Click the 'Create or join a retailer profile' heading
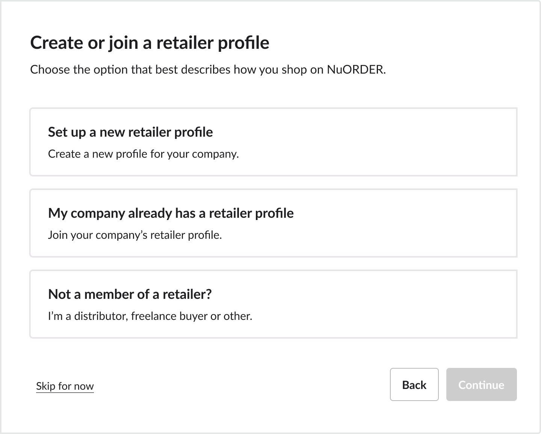Viewport: 541px width, 434px height. (x=150, y=42)
